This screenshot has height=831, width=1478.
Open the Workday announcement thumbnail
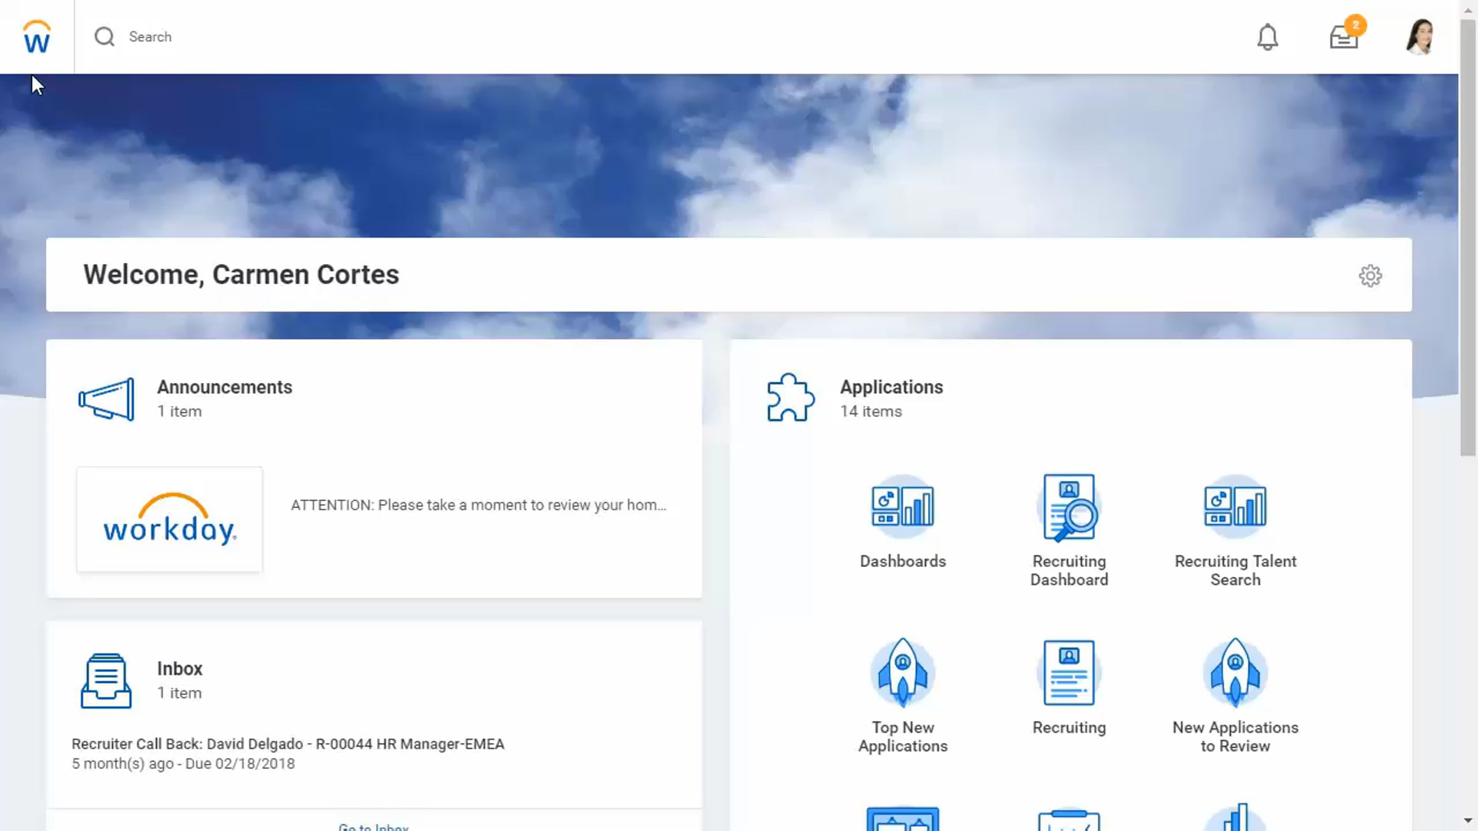click(169, 520)
